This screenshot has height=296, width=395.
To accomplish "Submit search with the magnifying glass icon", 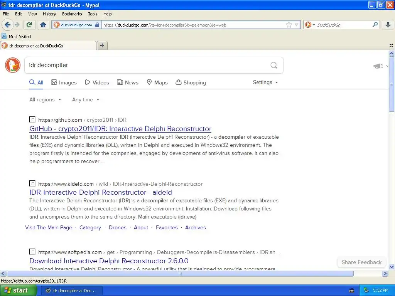I will pyautogui.click(x=274, y=65).
